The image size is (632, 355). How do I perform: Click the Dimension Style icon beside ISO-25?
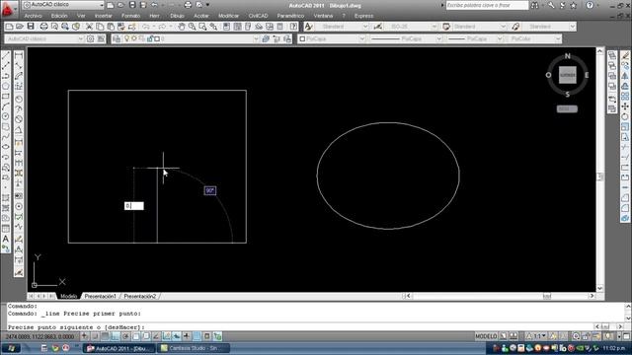tap(378, 27)
